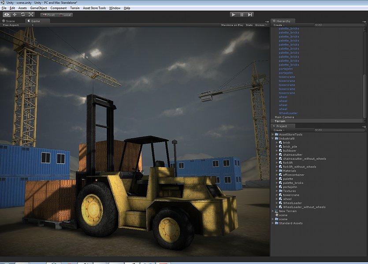Click the Textures folder icon
Screen dimensions: 368x264
tap(280, 191)
